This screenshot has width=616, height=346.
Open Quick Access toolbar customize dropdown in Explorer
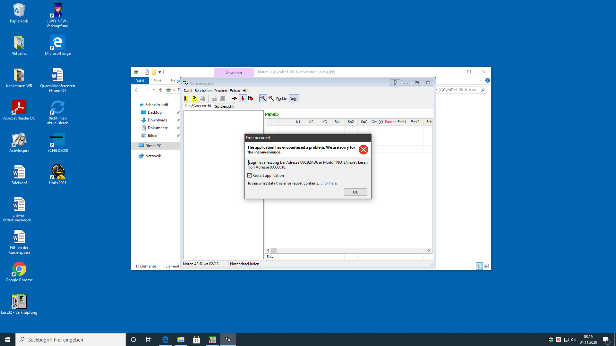(159, 72)
